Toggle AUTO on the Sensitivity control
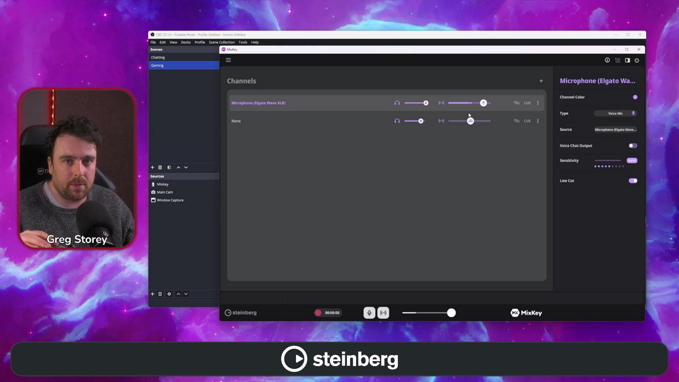The width and height of the screenshot is (679, 382). 632,160
